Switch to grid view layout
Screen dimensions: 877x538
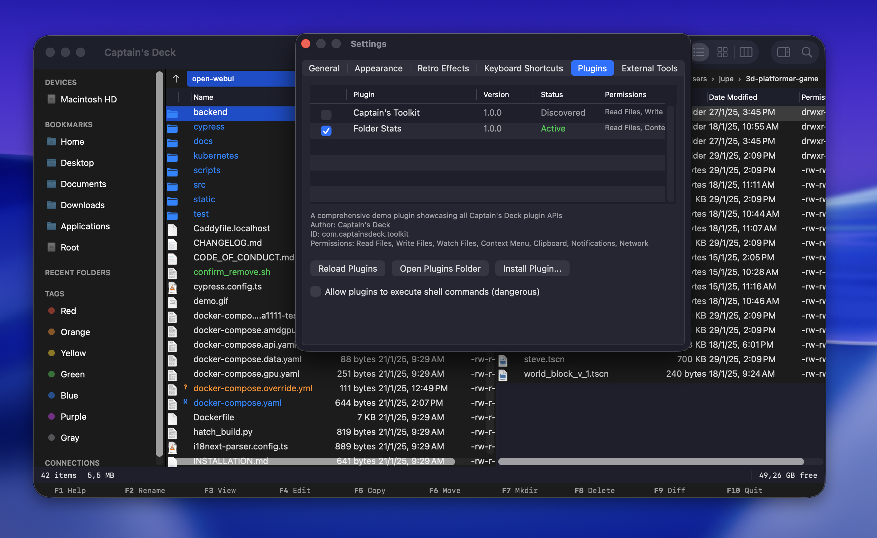(x=722, y=52)
